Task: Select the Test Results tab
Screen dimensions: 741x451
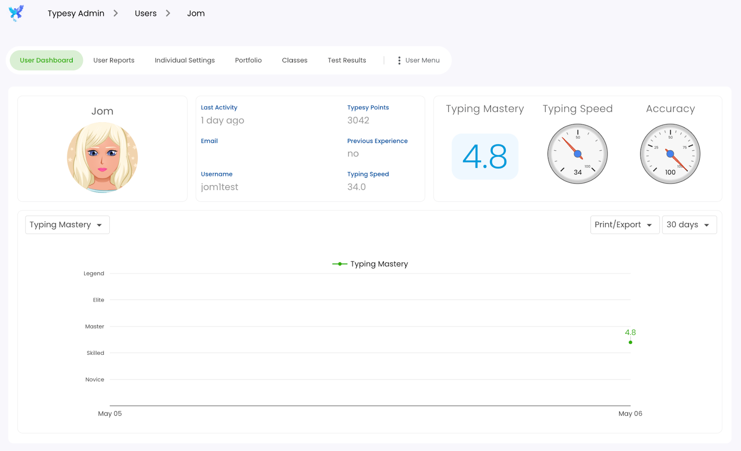Action: tap(347, 61)
